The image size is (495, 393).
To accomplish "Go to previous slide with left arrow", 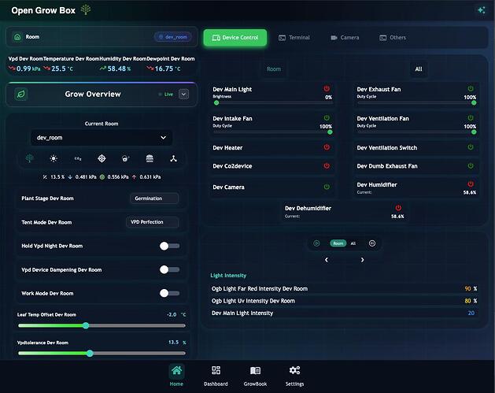I will pos(327,260).
